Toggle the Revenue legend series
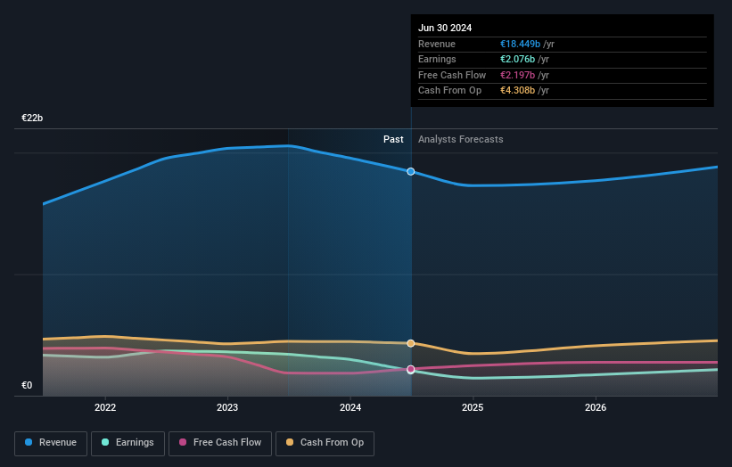The image size is (732, 467). 51,443
